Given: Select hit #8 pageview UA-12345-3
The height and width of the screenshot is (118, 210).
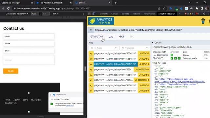Looking at the screenshot, I should click(x=119, y=53).
